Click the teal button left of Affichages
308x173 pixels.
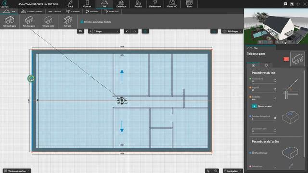click(214, 31)
